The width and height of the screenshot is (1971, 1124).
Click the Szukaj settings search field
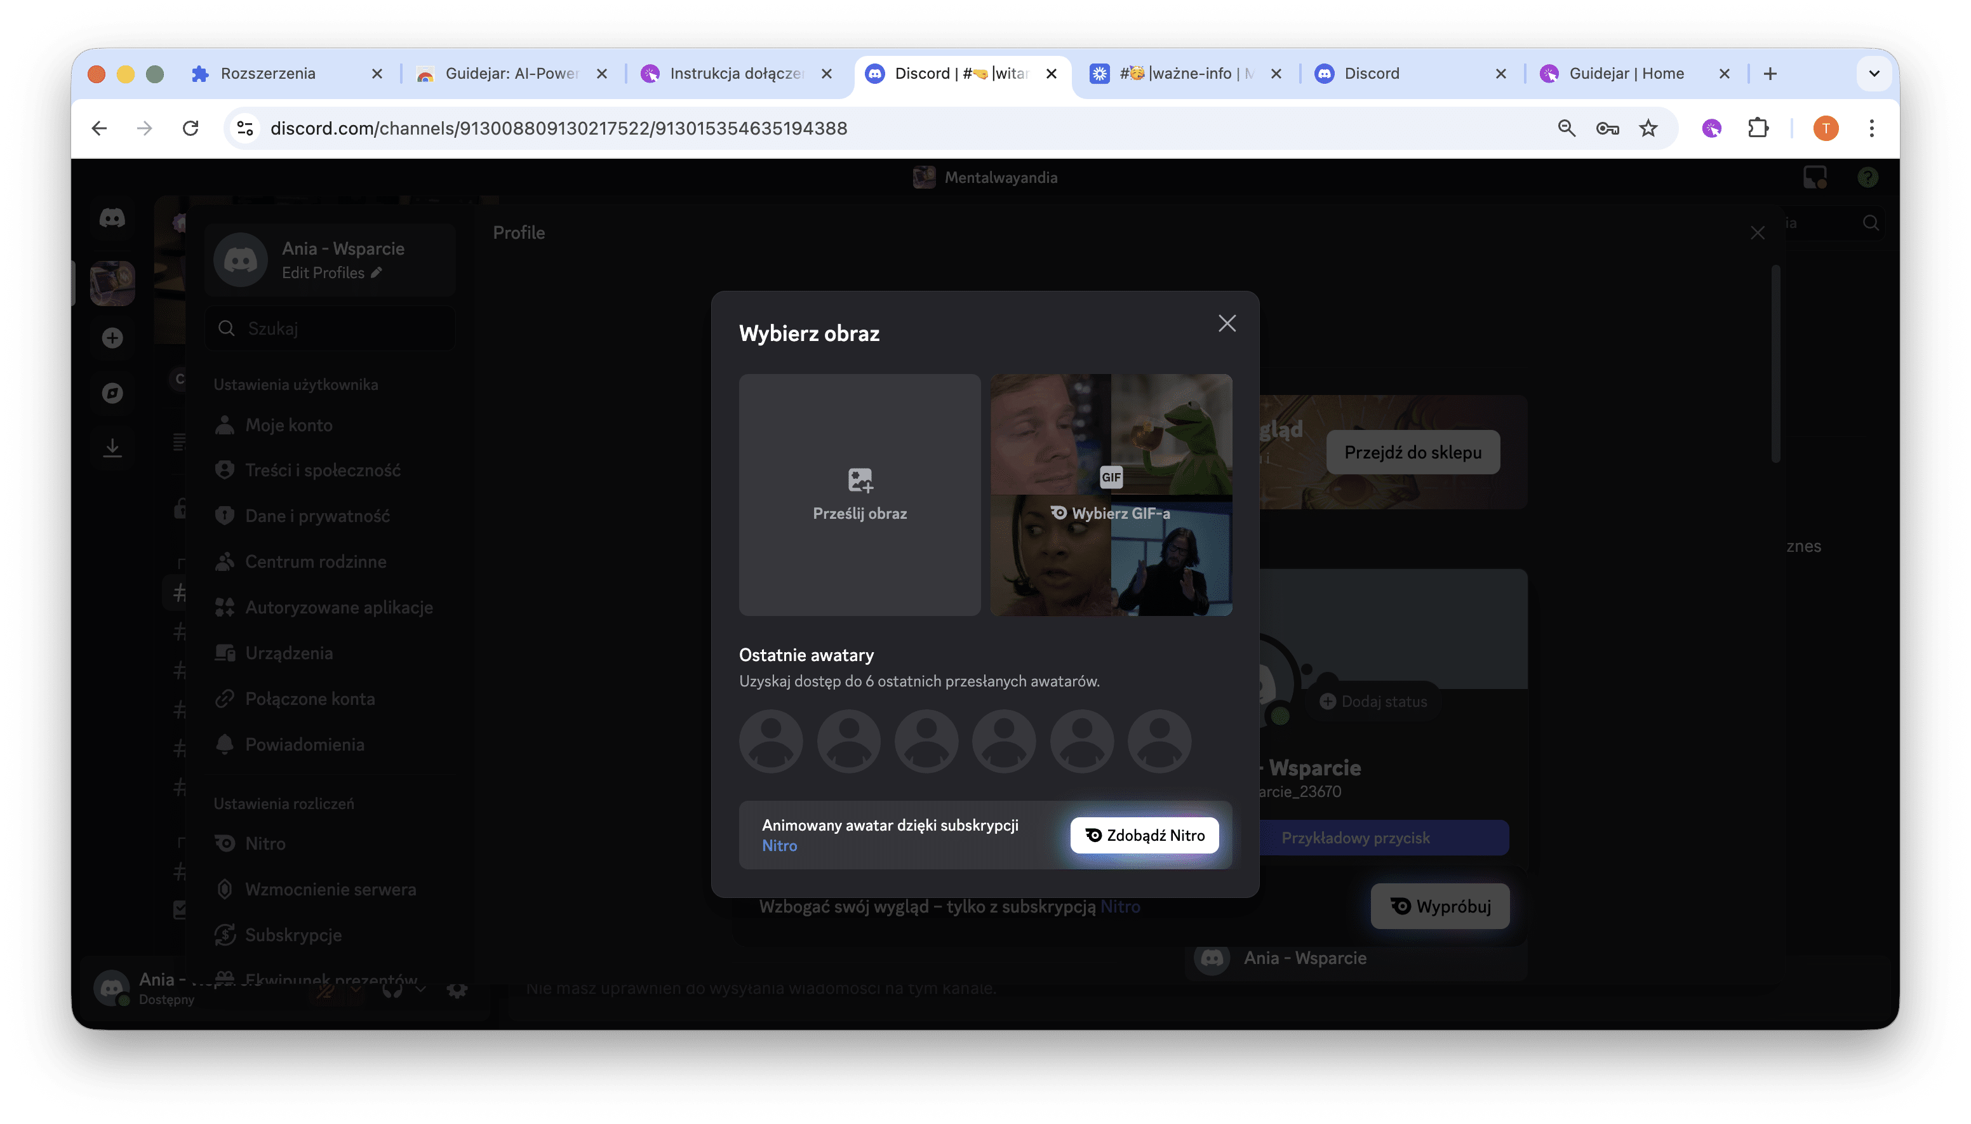tap(330, 328)
